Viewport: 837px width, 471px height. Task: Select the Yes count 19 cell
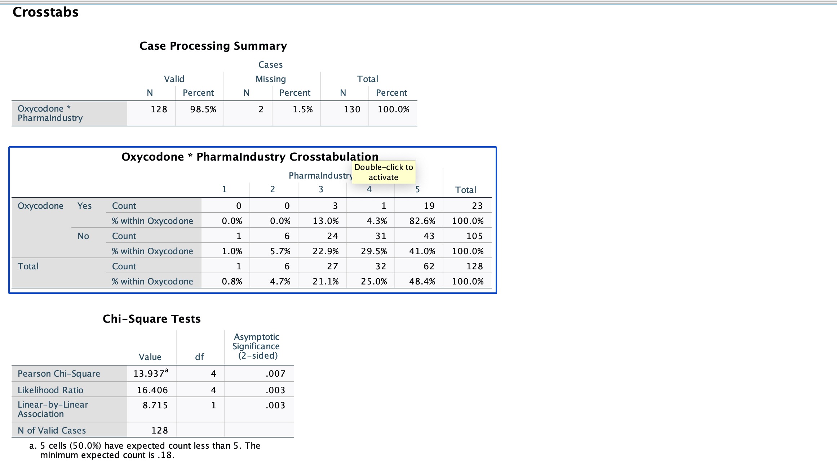(429, 206)
